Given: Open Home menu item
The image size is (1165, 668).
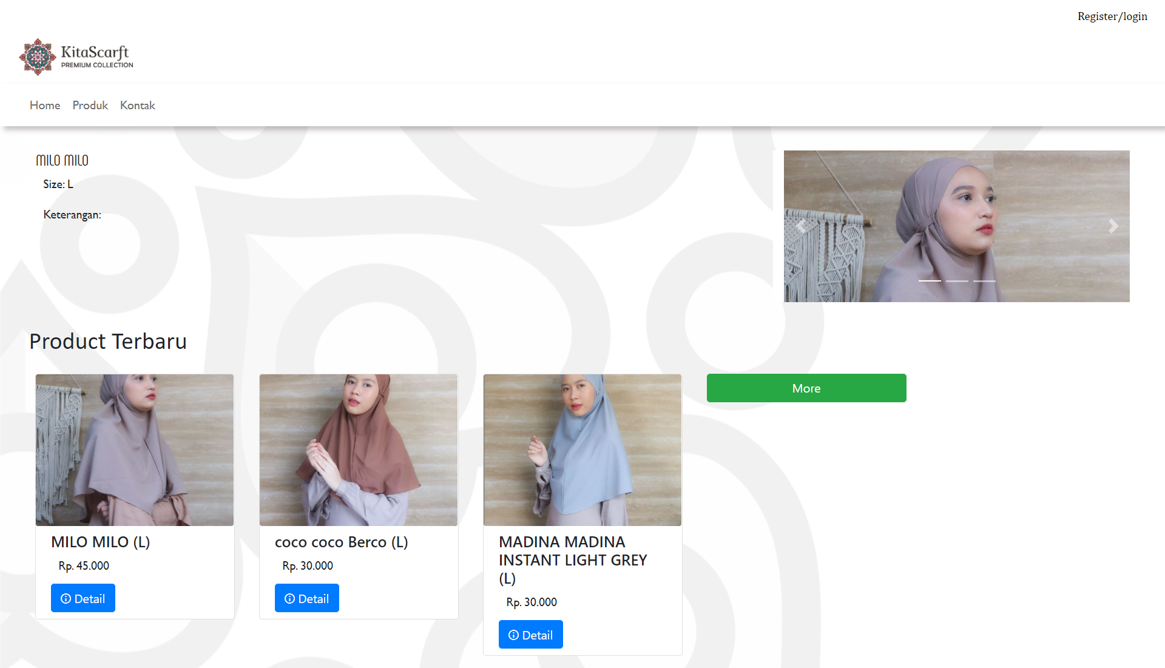Looking at the screenshot, I should [x=45, y=105].
